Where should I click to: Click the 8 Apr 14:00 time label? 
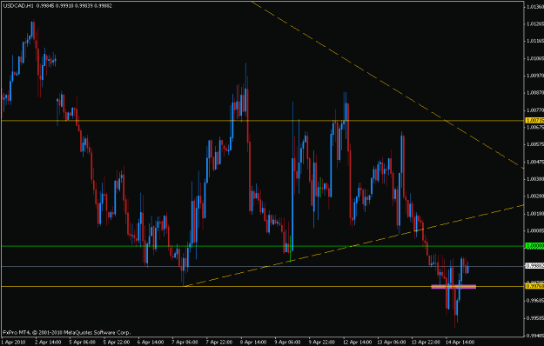pyautogui.click(x=253, y=343)
